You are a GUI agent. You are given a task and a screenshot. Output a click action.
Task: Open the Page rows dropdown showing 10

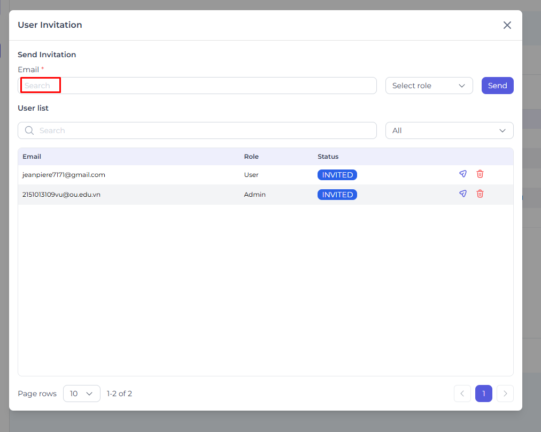pos(82,394)
